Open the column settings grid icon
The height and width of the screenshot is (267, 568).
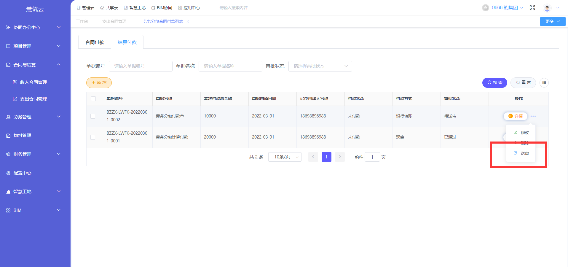click(544, 82)
